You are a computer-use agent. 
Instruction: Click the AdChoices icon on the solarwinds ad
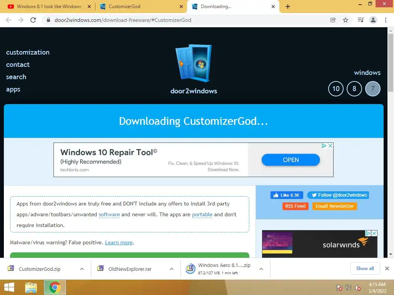click(368, 233)
